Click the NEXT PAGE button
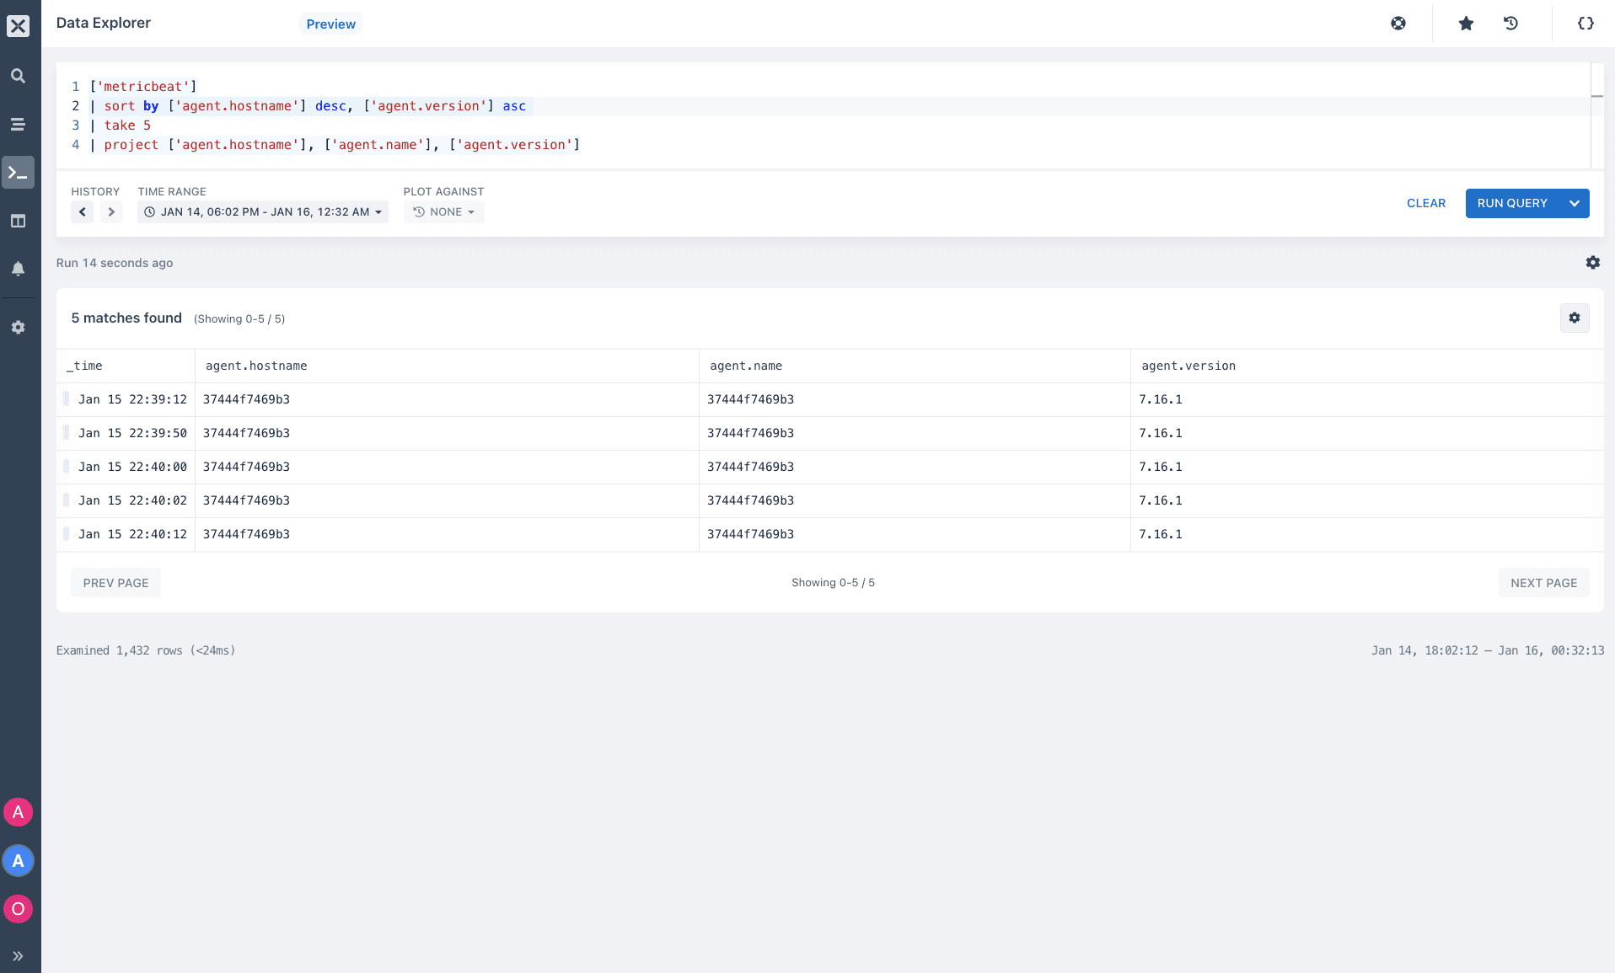This screenshot has width=1615, height=973. click(1543, 582)
